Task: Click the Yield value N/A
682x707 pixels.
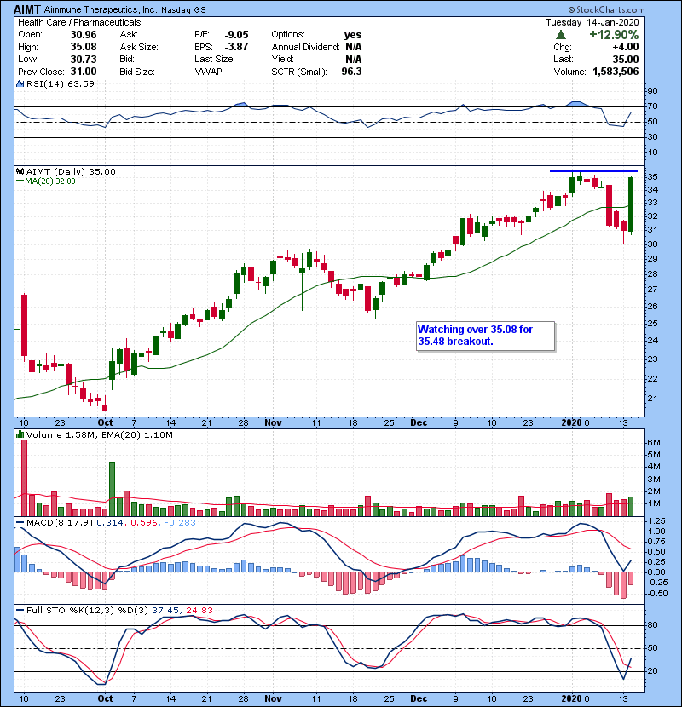Action: coord(354,59)
